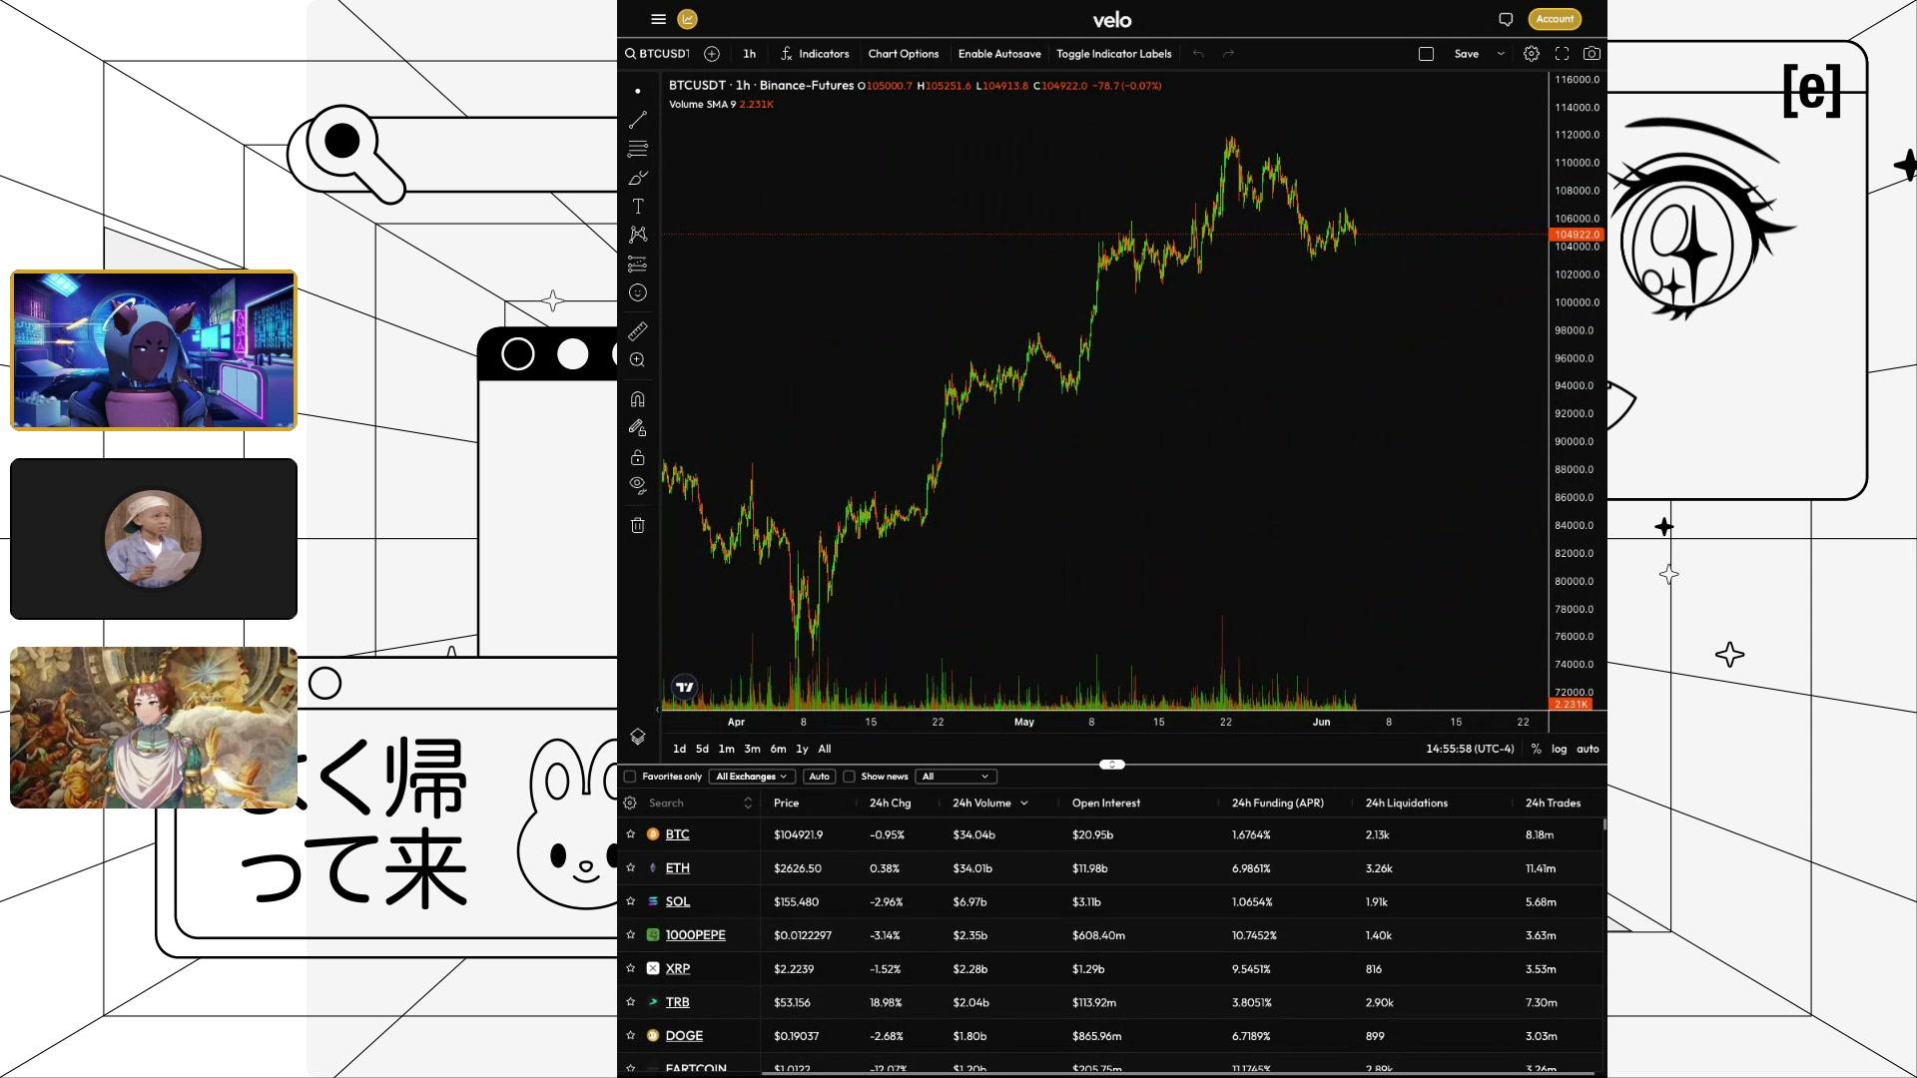
Task: Click Enable Autosave
Action: 999,54
